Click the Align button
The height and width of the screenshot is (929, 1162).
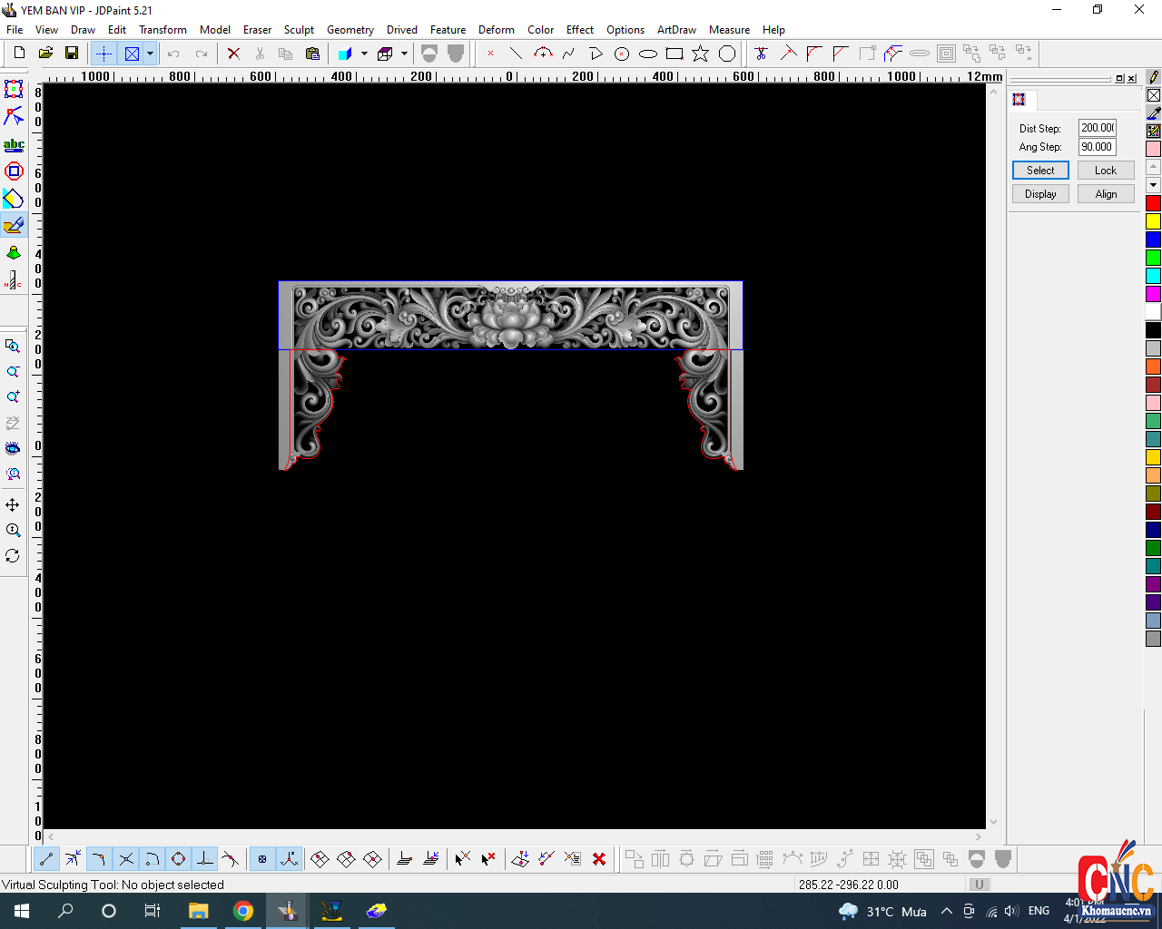click(1106, 194)
